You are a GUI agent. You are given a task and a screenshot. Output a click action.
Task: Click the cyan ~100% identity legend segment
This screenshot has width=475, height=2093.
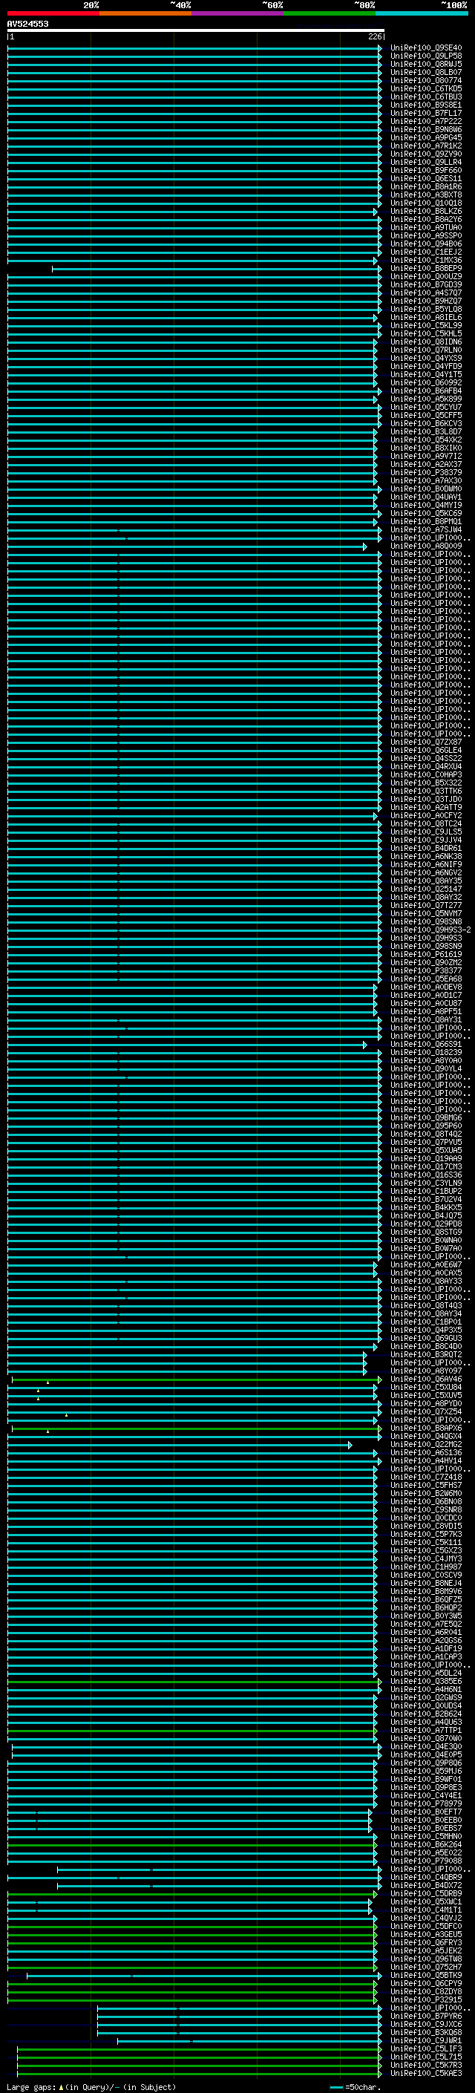click(x=422, y=14)
